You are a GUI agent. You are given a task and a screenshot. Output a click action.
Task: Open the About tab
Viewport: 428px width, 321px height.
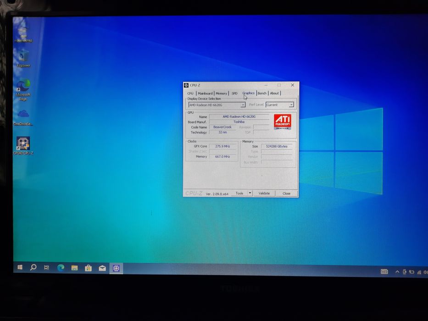(274, 94)
